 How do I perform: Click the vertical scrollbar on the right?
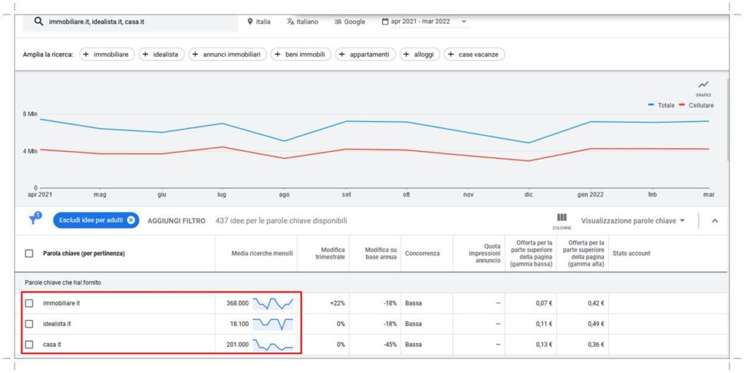[x=728, y=121]
